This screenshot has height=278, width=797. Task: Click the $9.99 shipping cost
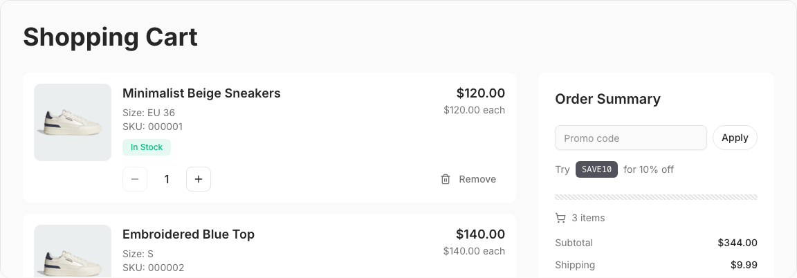pos(744,265)
